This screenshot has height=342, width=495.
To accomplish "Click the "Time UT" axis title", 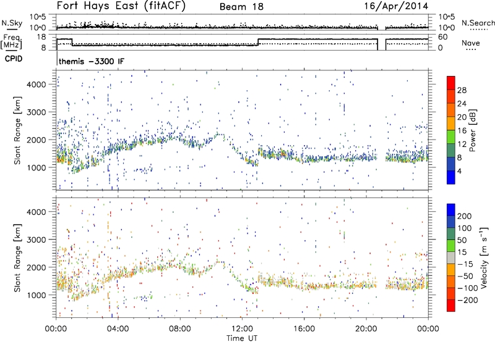I will [x=242, y=338].
